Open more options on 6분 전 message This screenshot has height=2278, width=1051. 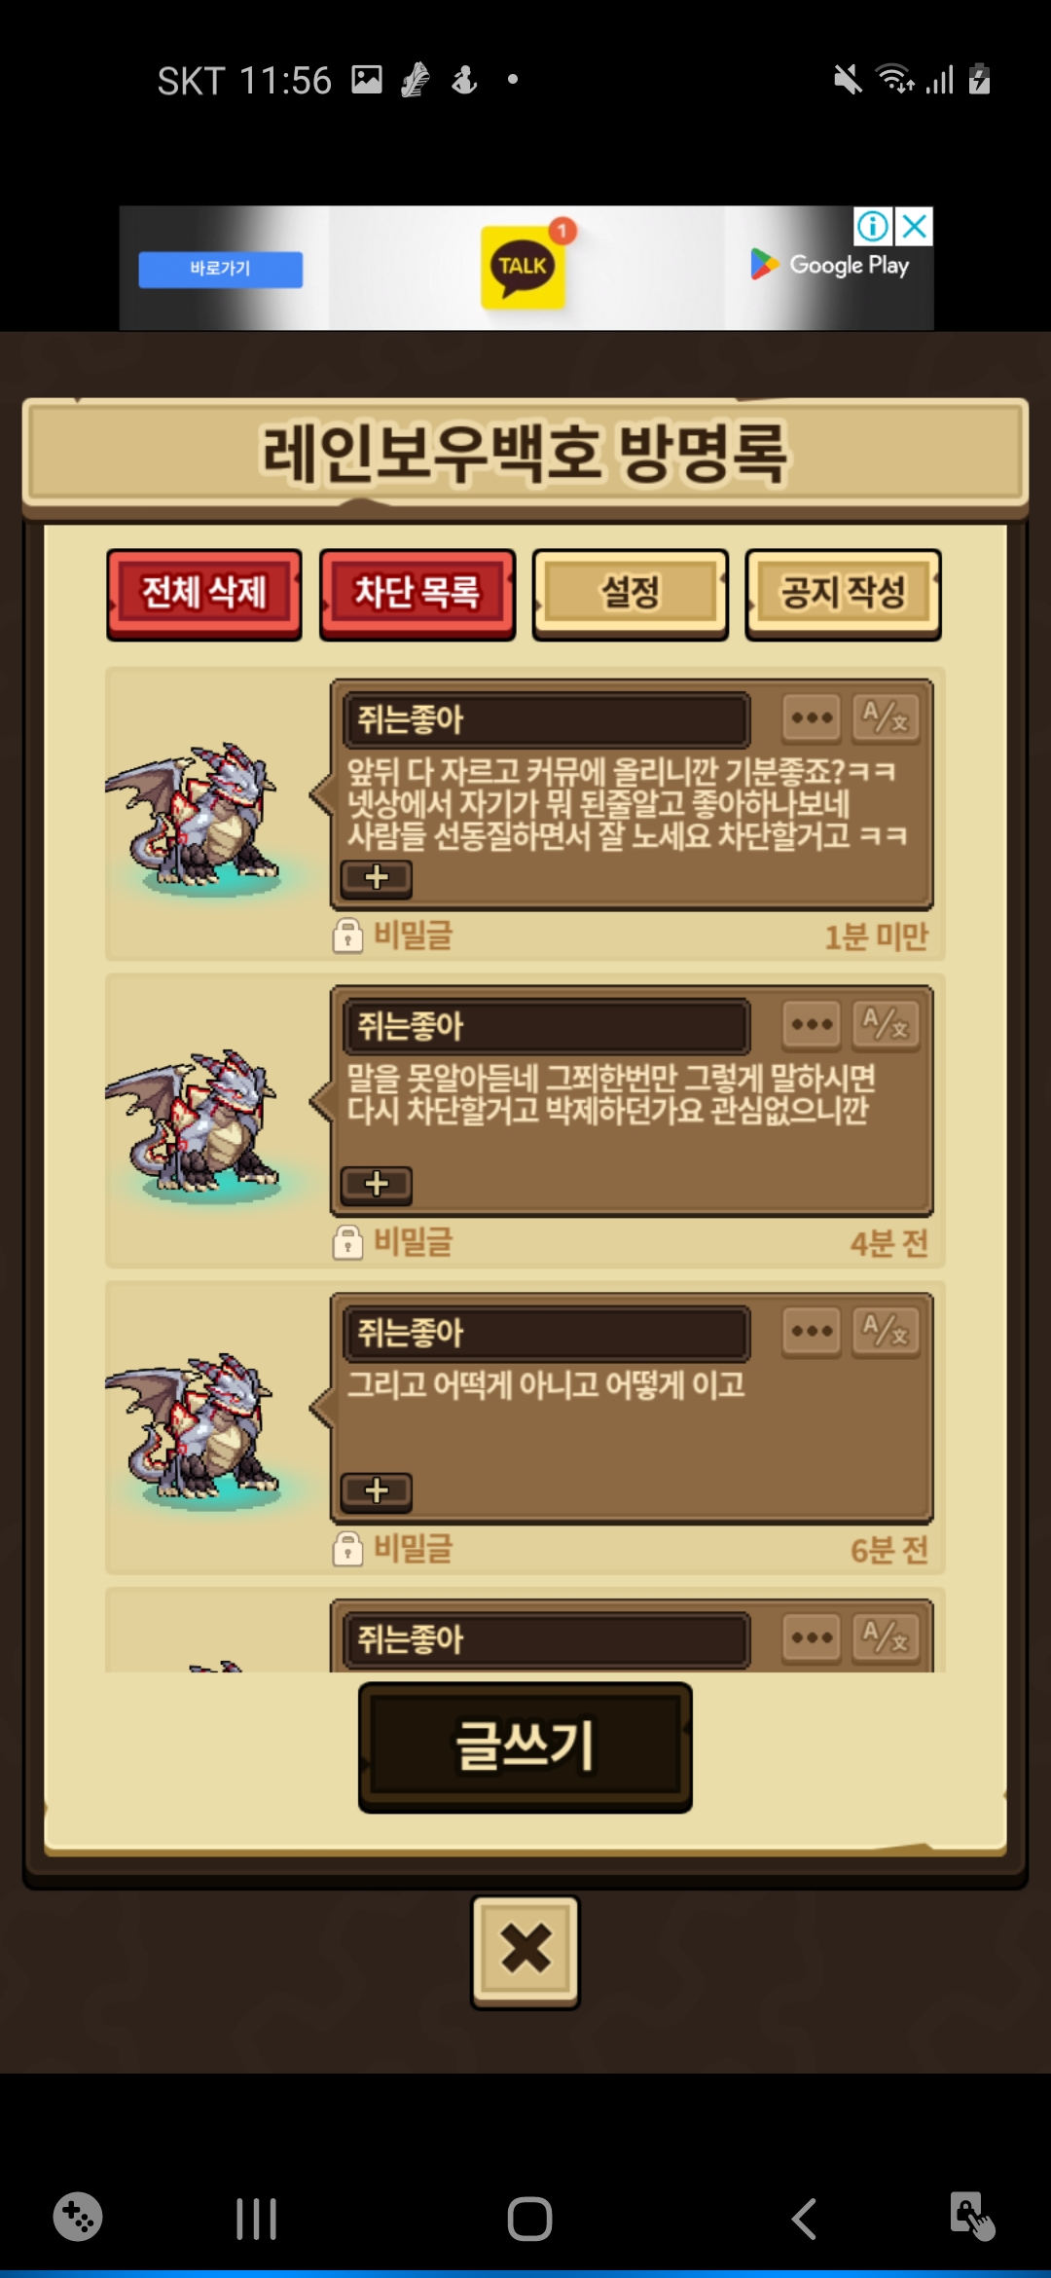point(812,1331)
